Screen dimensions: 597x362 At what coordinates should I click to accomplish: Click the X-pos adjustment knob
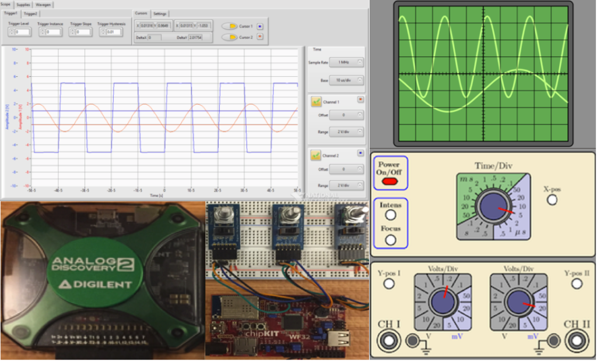(x=552, y=199)
